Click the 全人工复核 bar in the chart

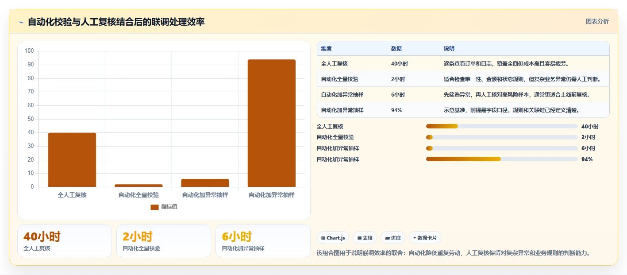tap(72, 160)
